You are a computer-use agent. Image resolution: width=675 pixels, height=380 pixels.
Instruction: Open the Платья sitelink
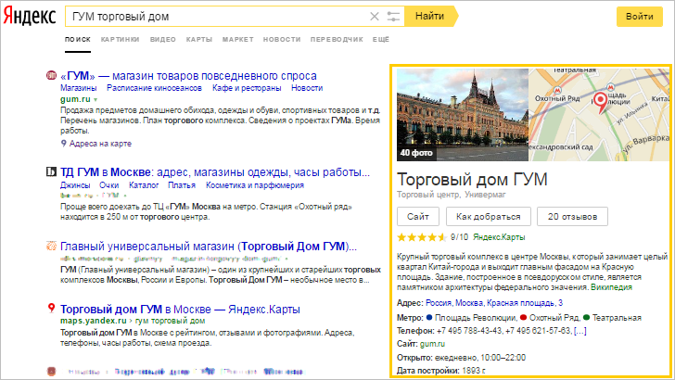pyautogui.click(x=182, y=185)
